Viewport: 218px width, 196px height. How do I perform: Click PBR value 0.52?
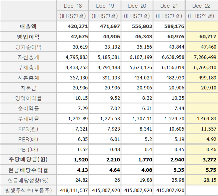coord(83,150)
